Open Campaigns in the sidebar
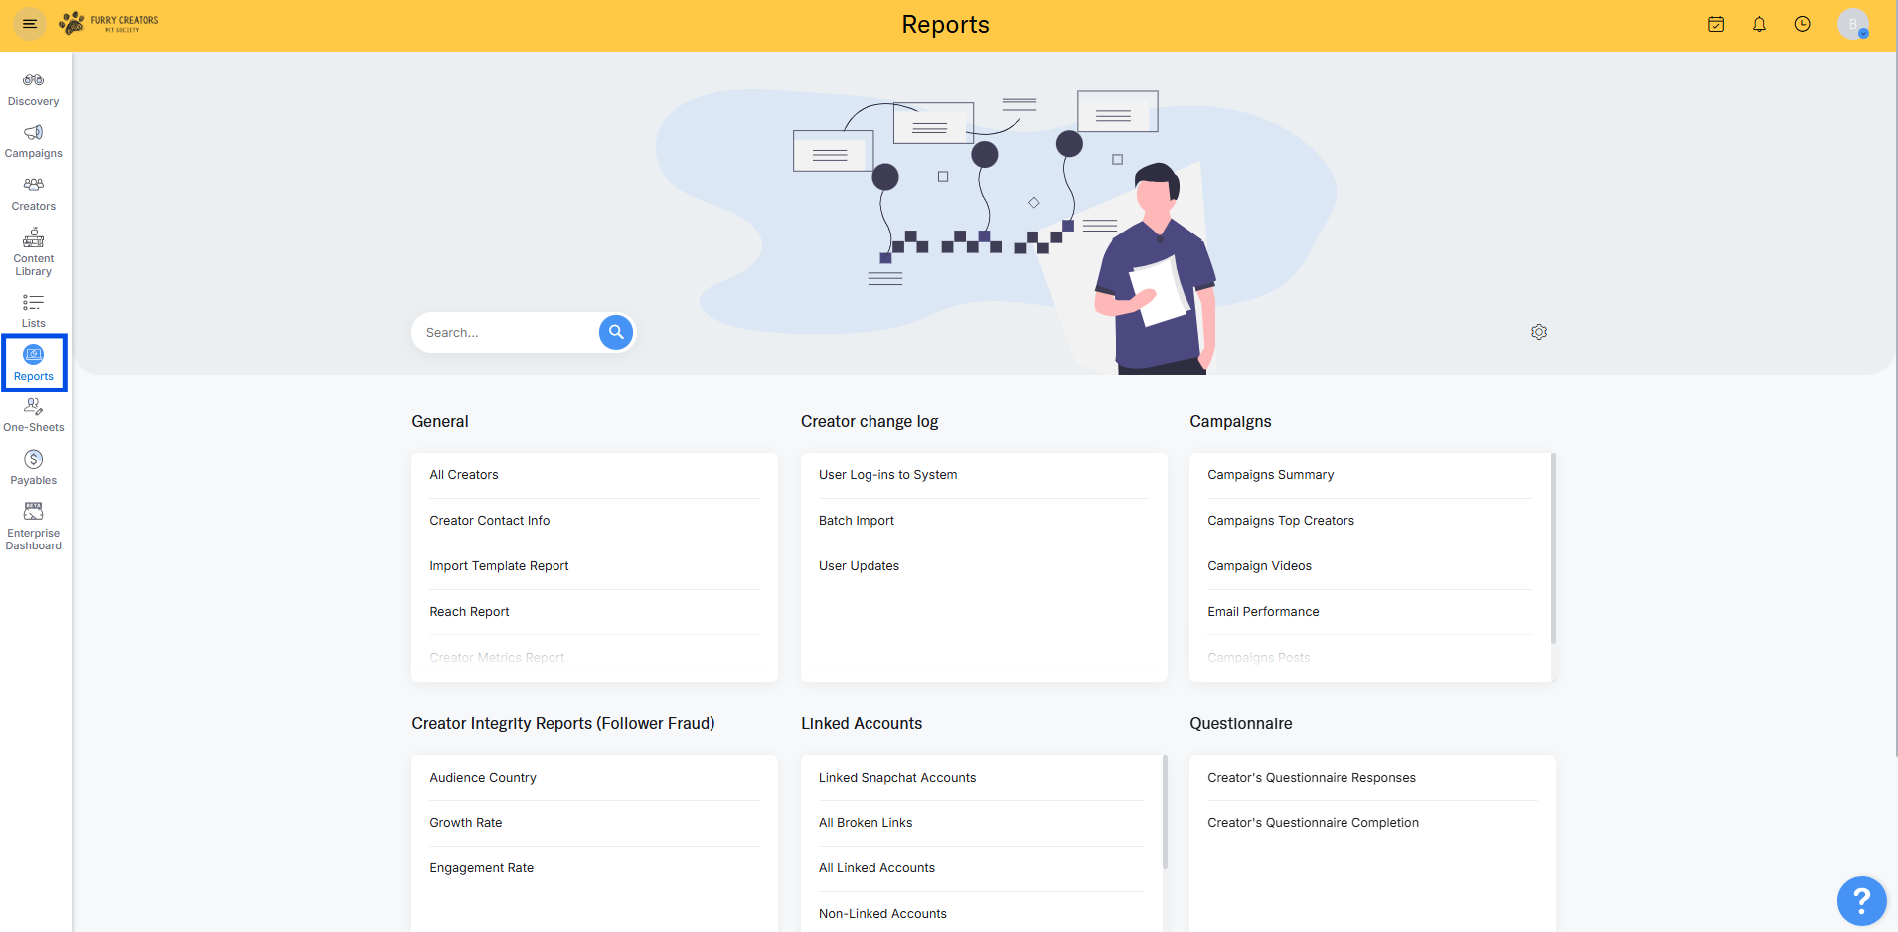This screenshot has height=932, width=1898. [34, 141]
